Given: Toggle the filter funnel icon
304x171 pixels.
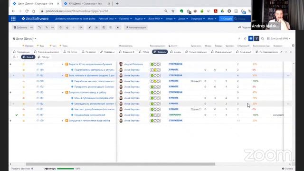Looking at the screenshot, I should tap(256, 38).
